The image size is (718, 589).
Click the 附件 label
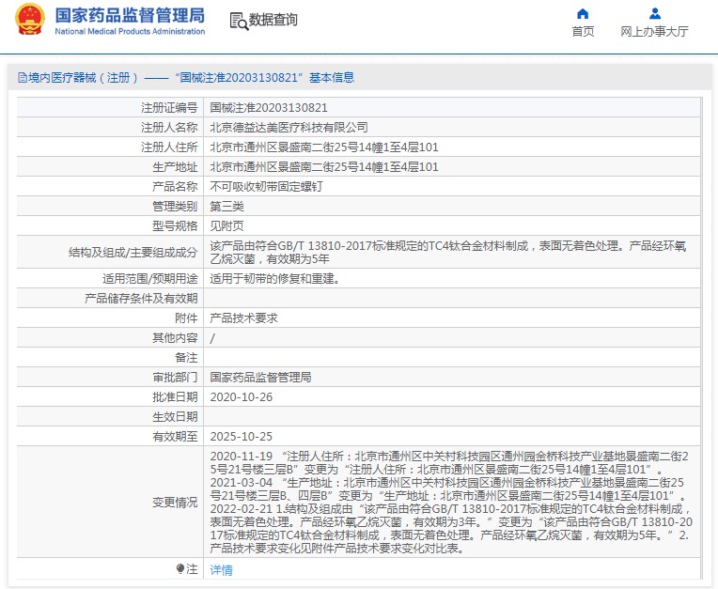click(x=186, y=318)
